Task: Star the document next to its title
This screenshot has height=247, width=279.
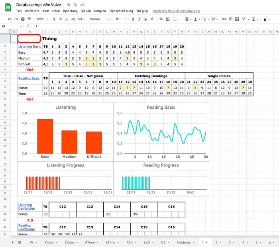Action: [69, 4]
